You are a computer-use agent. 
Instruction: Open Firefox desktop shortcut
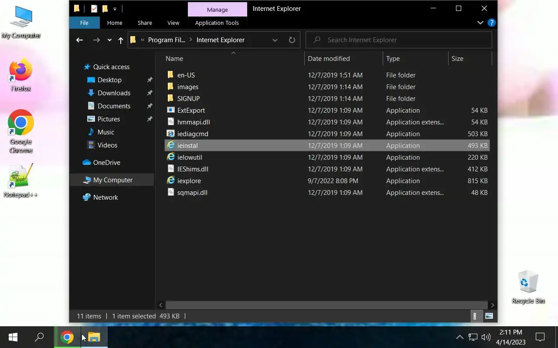[20, 75]
